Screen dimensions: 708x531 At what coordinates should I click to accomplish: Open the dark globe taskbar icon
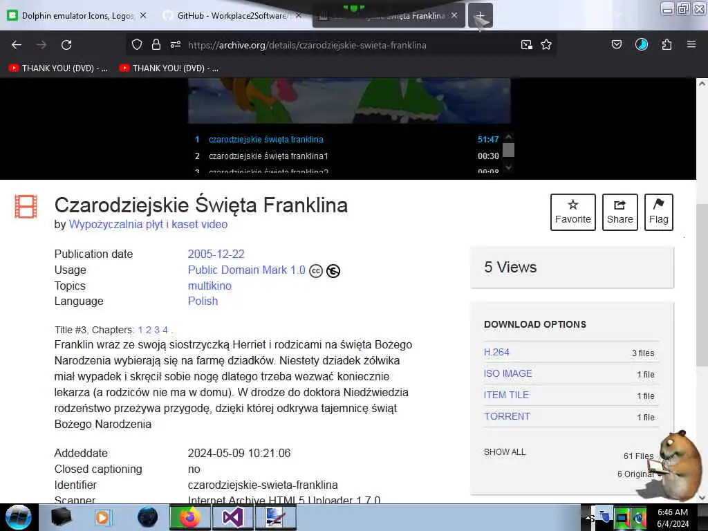[148, 517]
